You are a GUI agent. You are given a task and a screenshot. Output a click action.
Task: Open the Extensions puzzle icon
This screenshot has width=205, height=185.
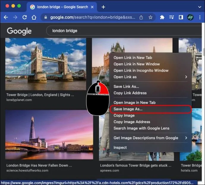point(162,17)
